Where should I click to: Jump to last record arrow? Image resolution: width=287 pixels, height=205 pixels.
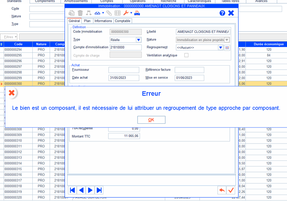click(99, 190)
